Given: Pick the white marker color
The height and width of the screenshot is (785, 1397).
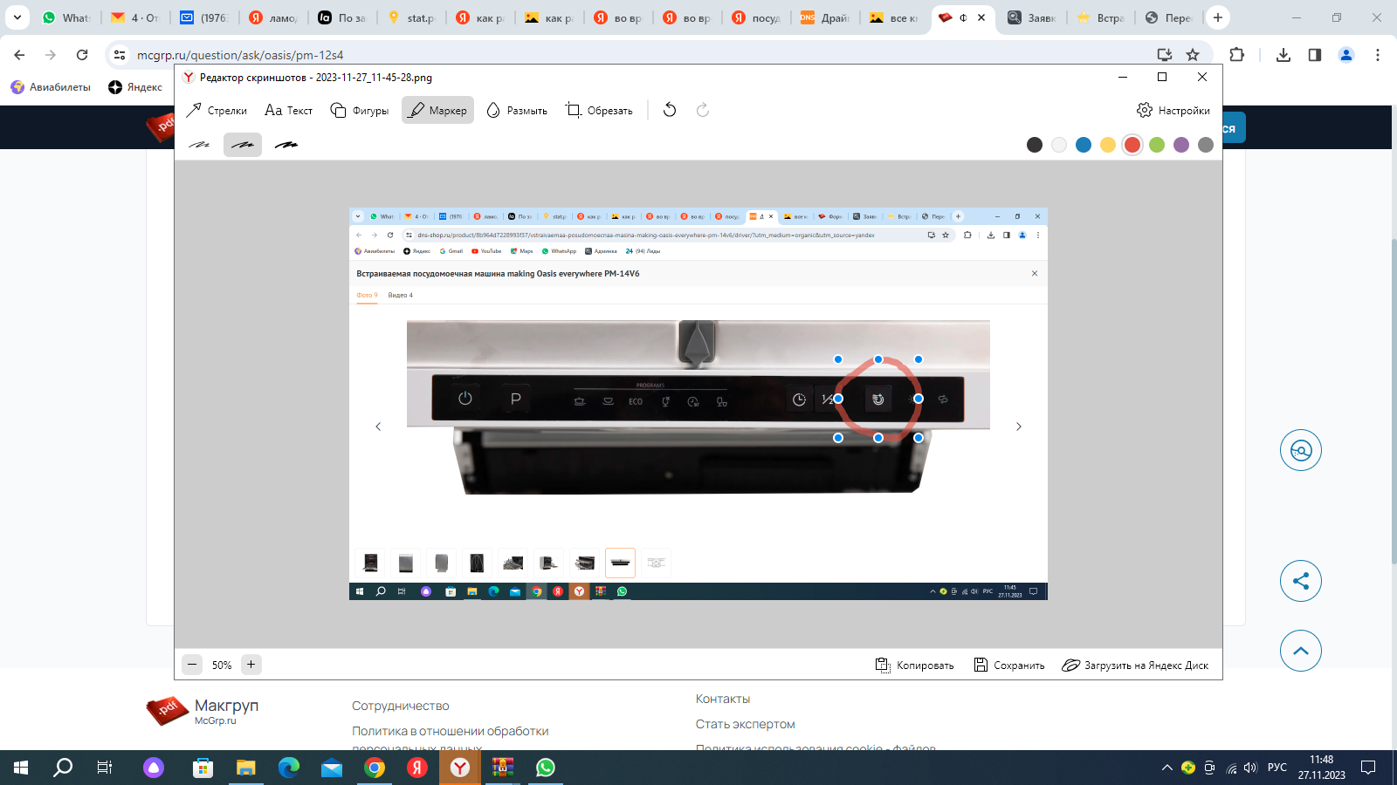Looking at the screenshot, I should [x=1059, y=145].
